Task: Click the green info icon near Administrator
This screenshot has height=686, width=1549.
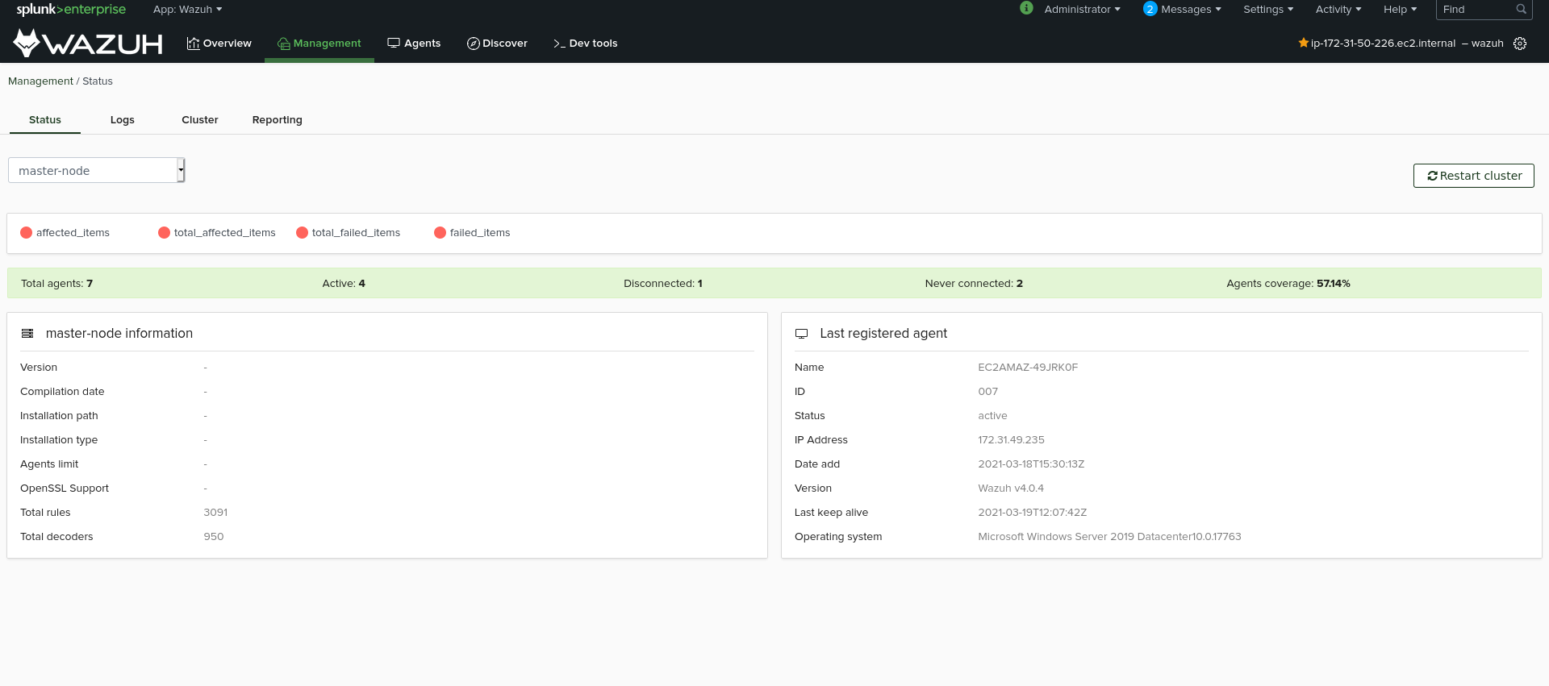Action: coord(1026,8)
